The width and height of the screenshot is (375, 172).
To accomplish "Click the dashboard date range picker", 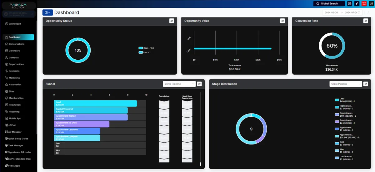I will coord(343,13).
